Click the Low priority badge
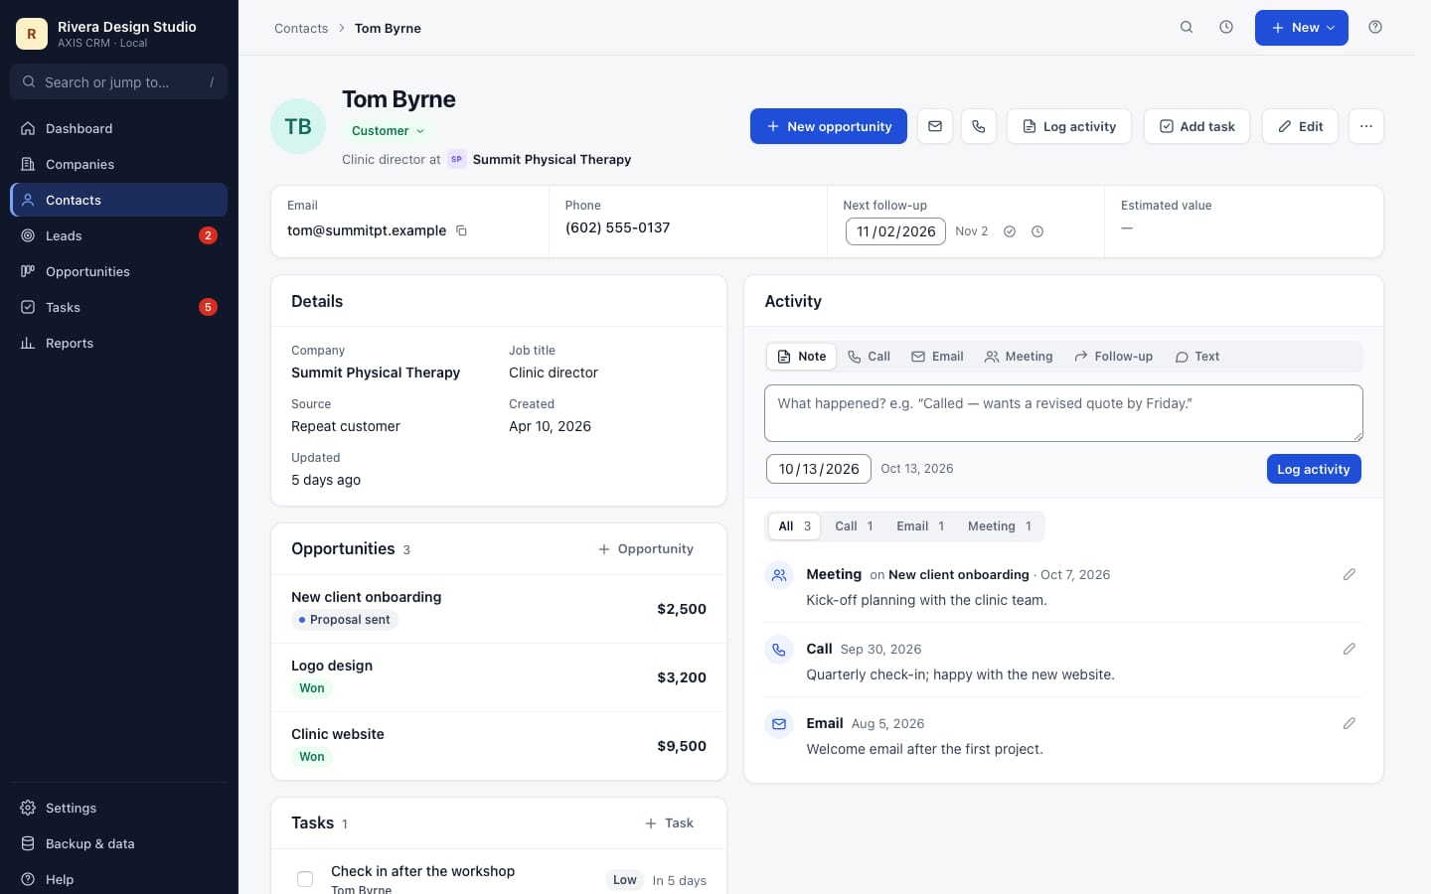The height and width of the screenshot is (894, 1431). [x=624, y=880]
